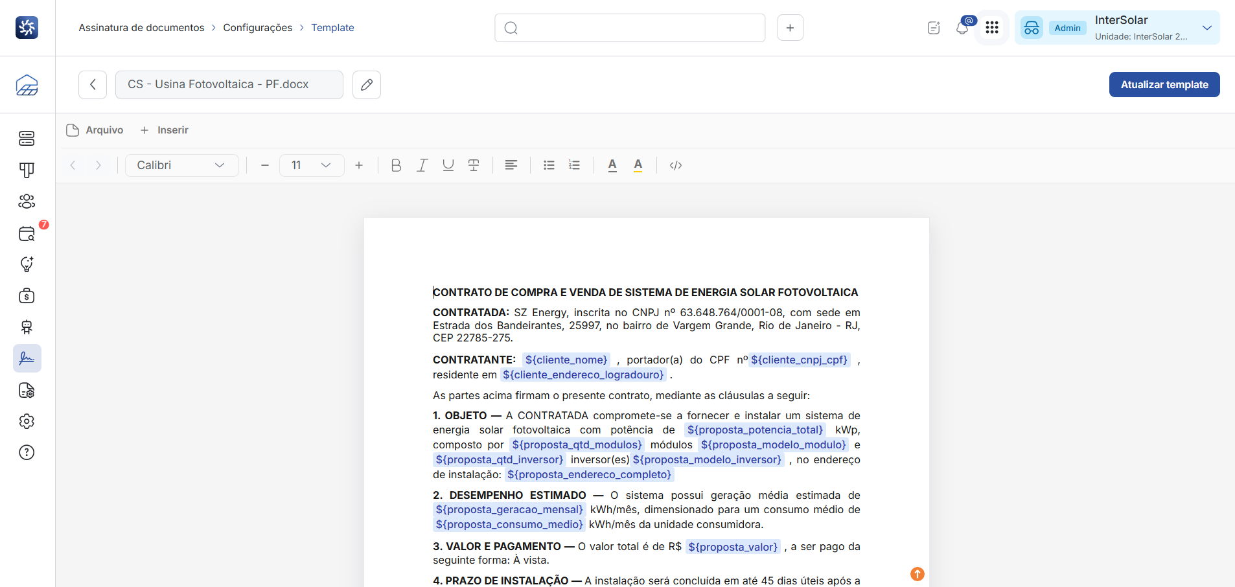Insert a bulleted list
1235x587 pixels.
(x=549, y=165)
